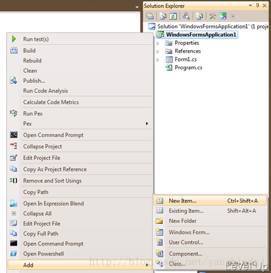Choose Calculate Code Metrics
271x273 pixels.
point(51,102)
